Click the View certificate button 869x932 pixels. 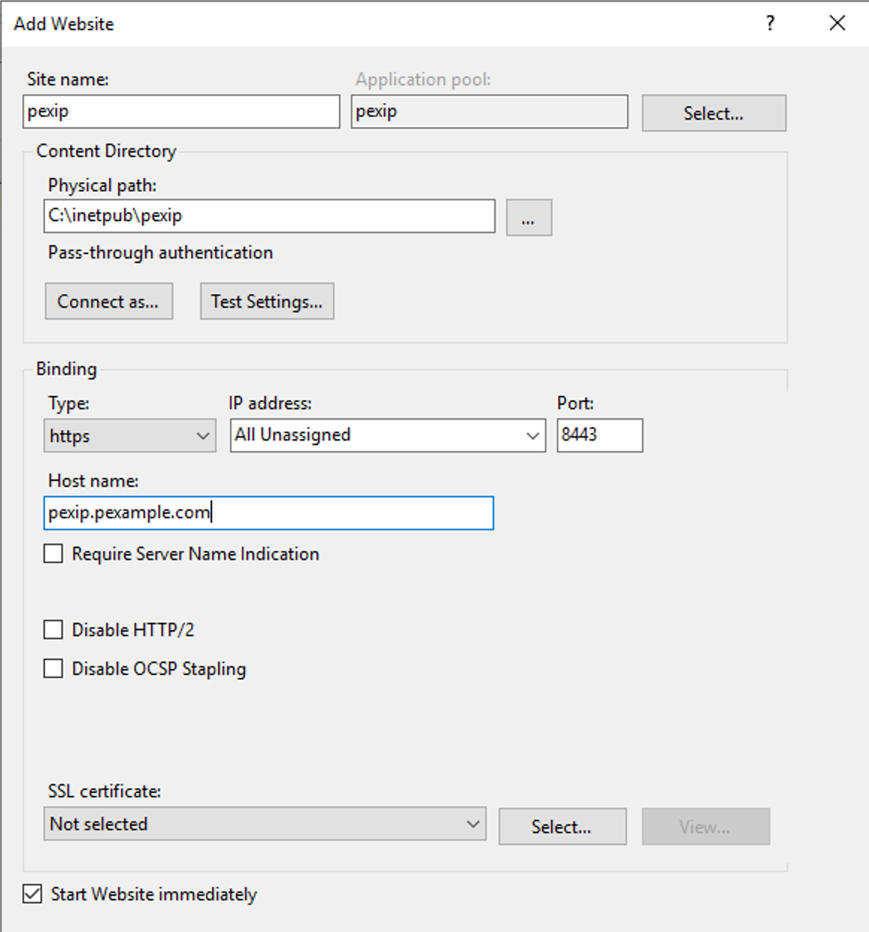point(705,827)
